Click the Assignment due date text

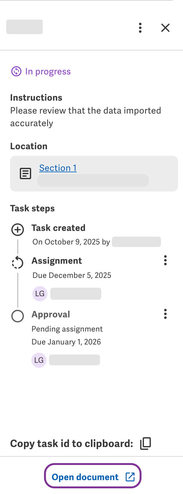pos(71,275)
